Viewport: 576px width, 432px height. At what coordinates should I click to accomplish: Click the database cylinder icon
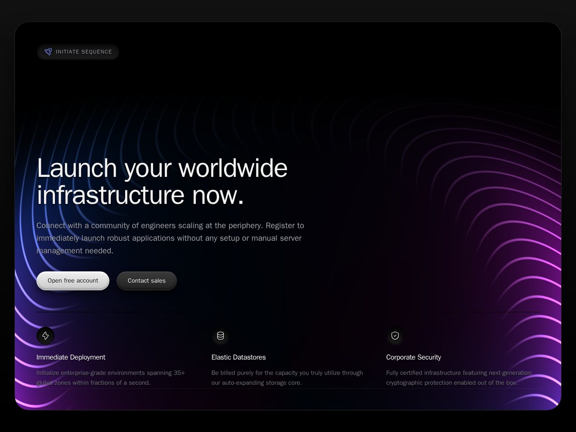click(x=220, y=336)
